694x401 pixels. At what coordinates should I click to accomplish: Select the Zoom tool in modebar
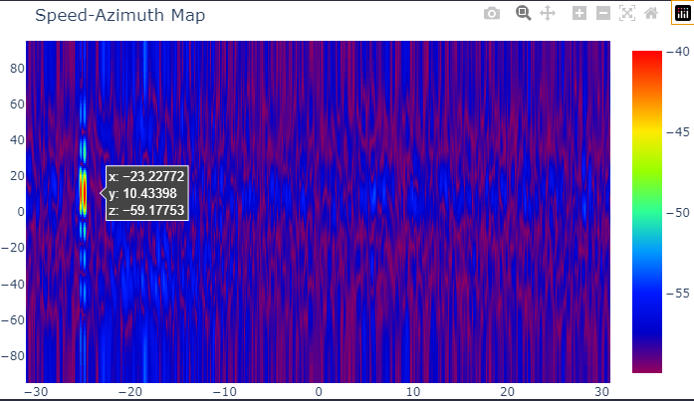(x=523, y=13)
